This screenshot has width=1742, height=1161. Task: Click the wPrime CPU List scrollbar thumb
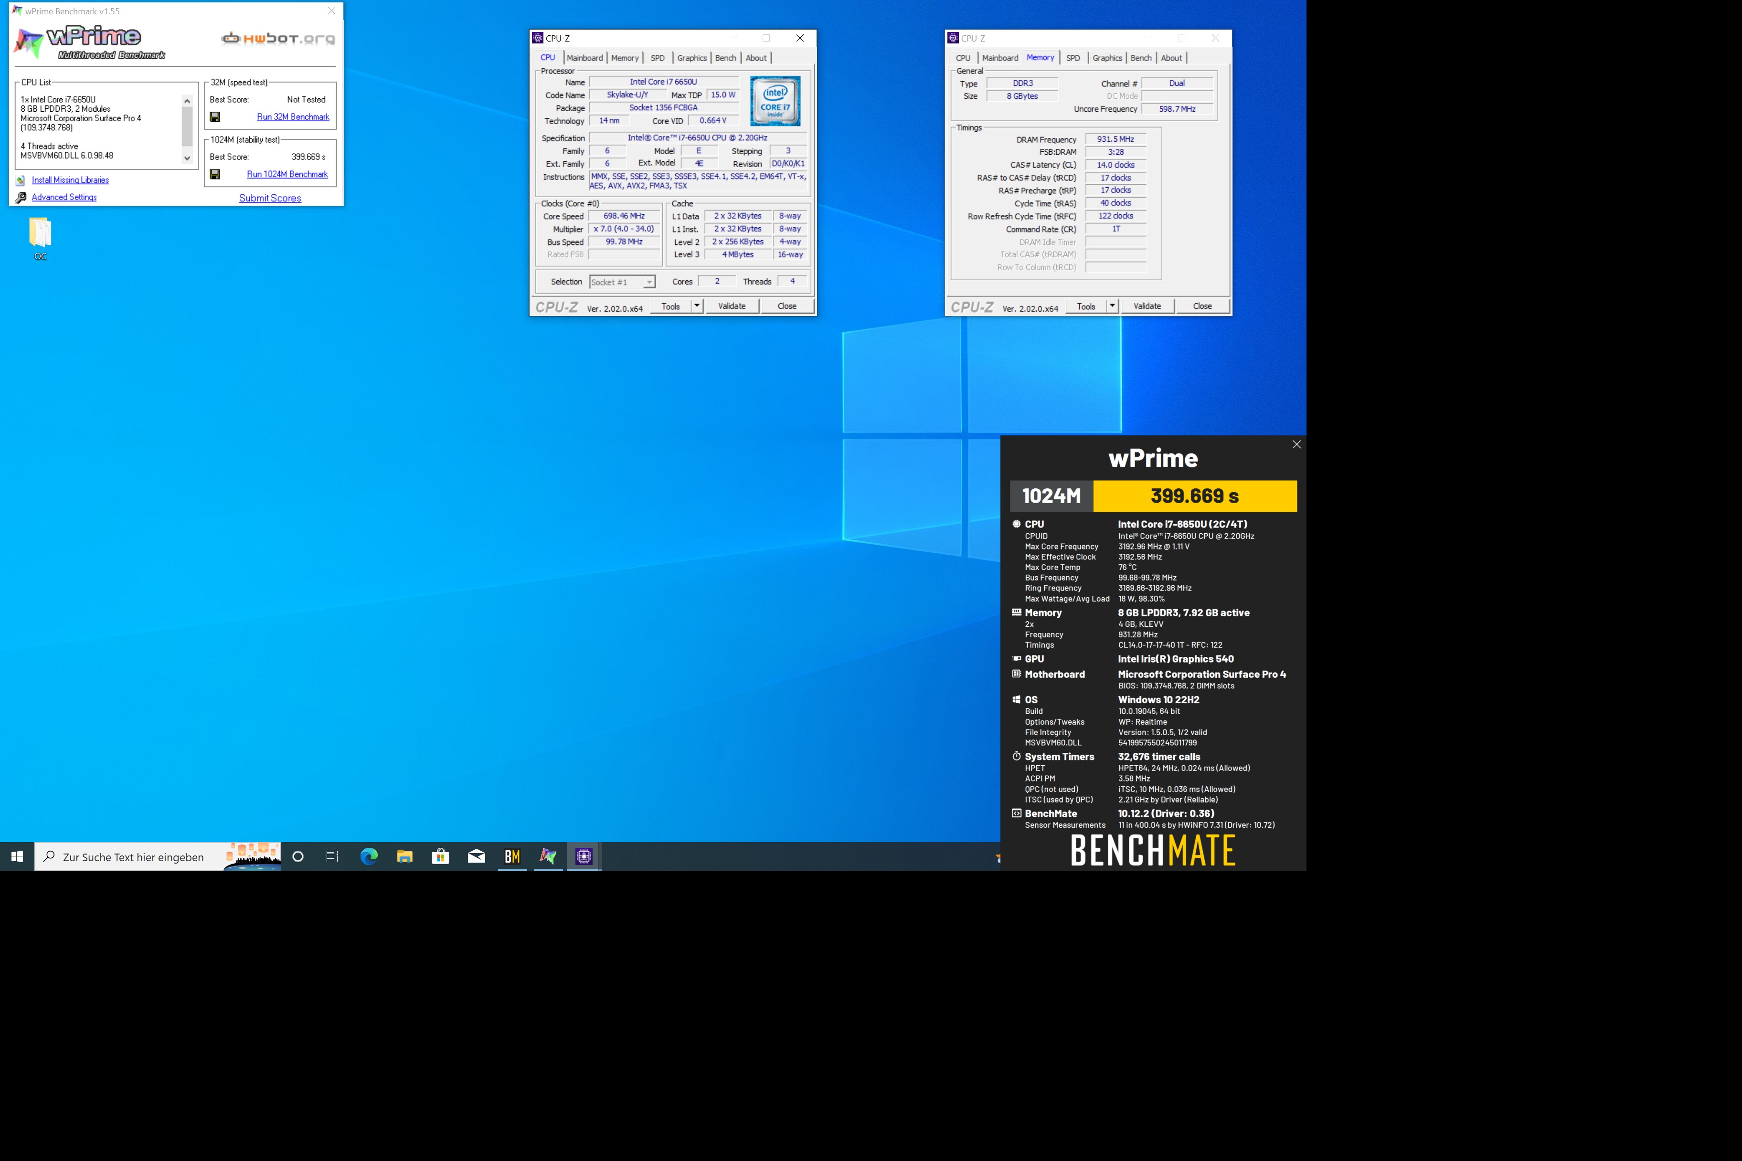[187, 127]
